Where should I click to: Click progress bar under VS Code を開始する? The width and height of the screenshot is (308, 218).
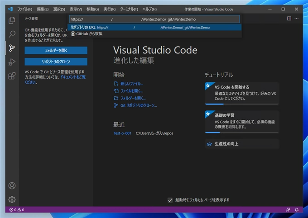[242, 104]
